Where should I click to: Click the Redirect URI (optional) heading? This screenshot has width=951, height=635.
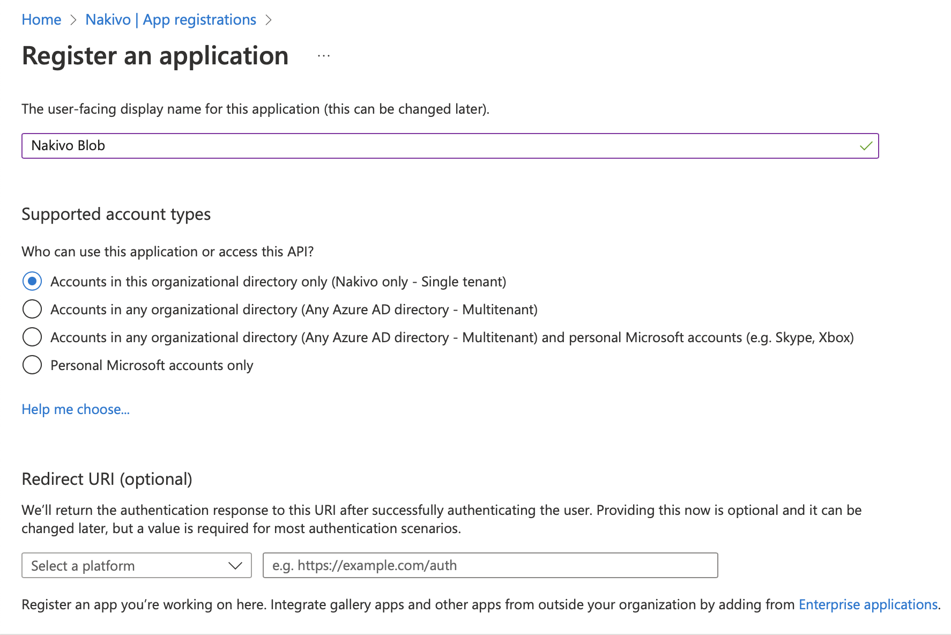(x=107, y=479)
